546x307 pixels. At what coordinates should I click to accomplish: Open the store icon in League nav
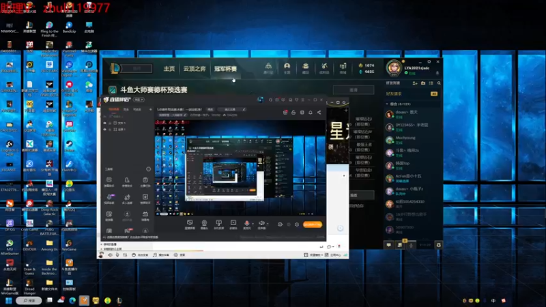[x=343, y=67]
